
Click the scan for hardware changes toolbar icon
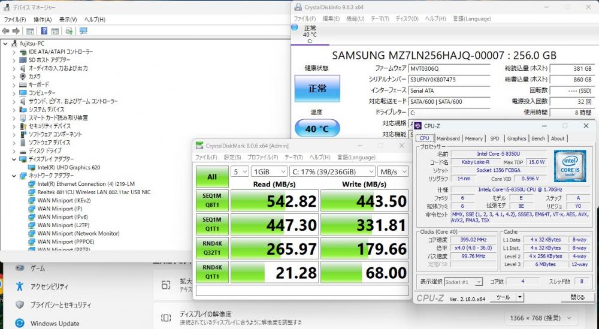[x=69, y=31]
